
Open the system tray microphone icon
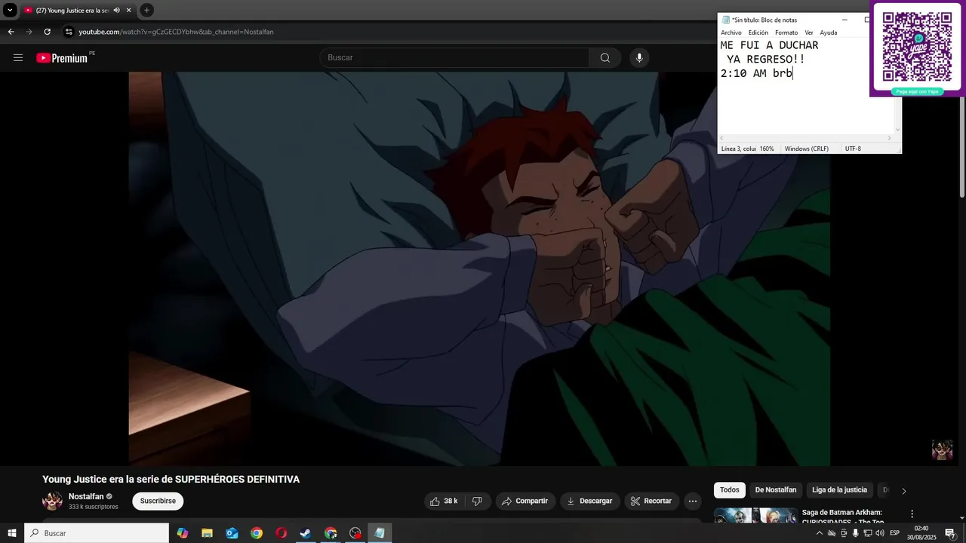[855, 533]
